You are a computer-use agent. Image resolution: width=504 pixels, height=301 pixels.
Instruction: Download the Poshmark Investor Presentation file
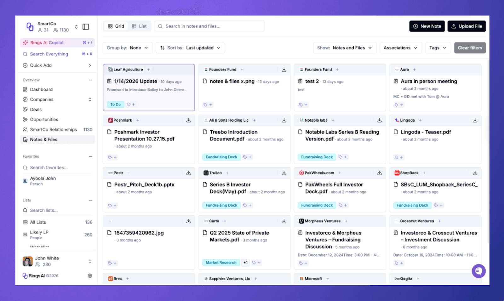point(188,120)
